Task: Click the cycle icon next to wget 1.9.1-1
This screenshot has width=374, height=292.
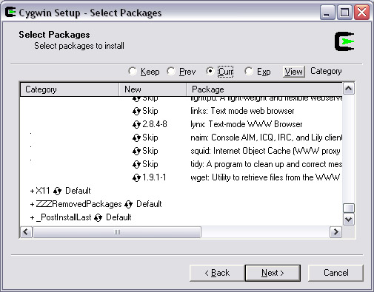Action: pos(136,177)
